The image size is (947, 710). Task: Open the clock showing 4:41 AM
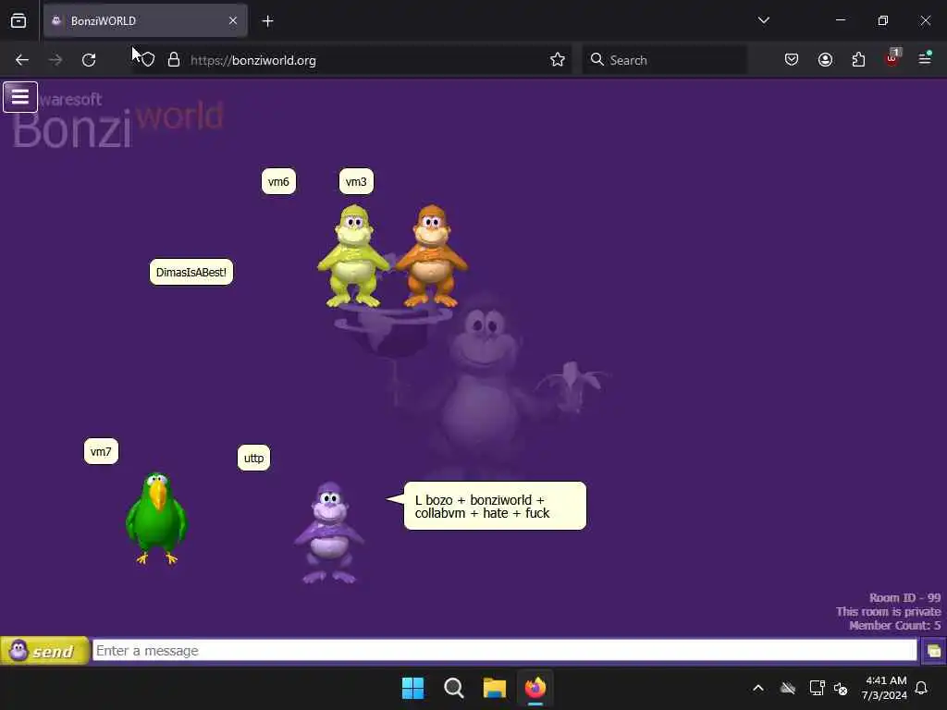885,688
